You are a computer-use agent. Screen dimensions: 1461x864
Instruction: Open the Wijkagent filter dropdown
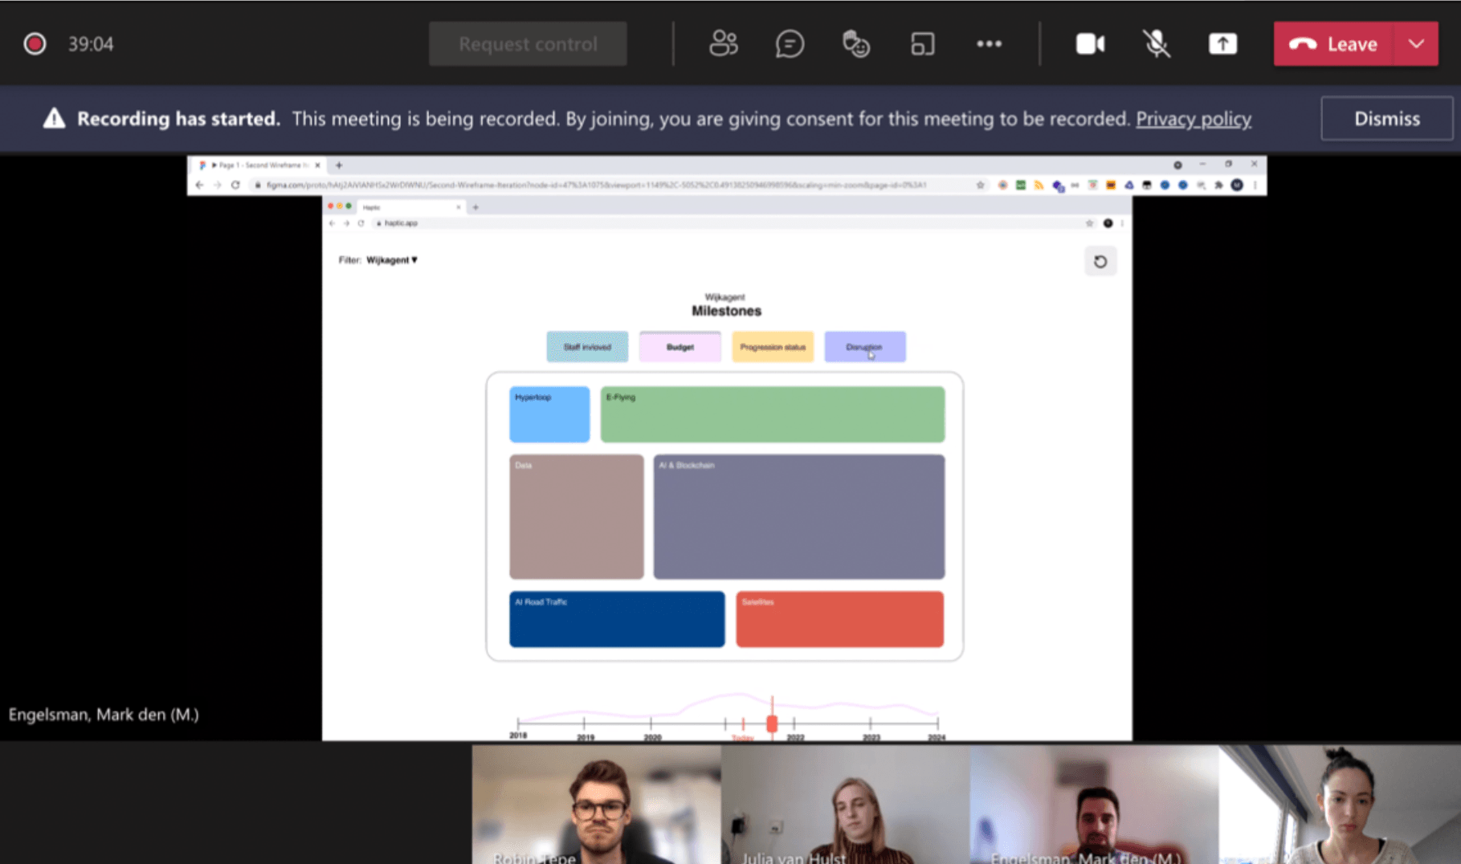coord(392,260)
